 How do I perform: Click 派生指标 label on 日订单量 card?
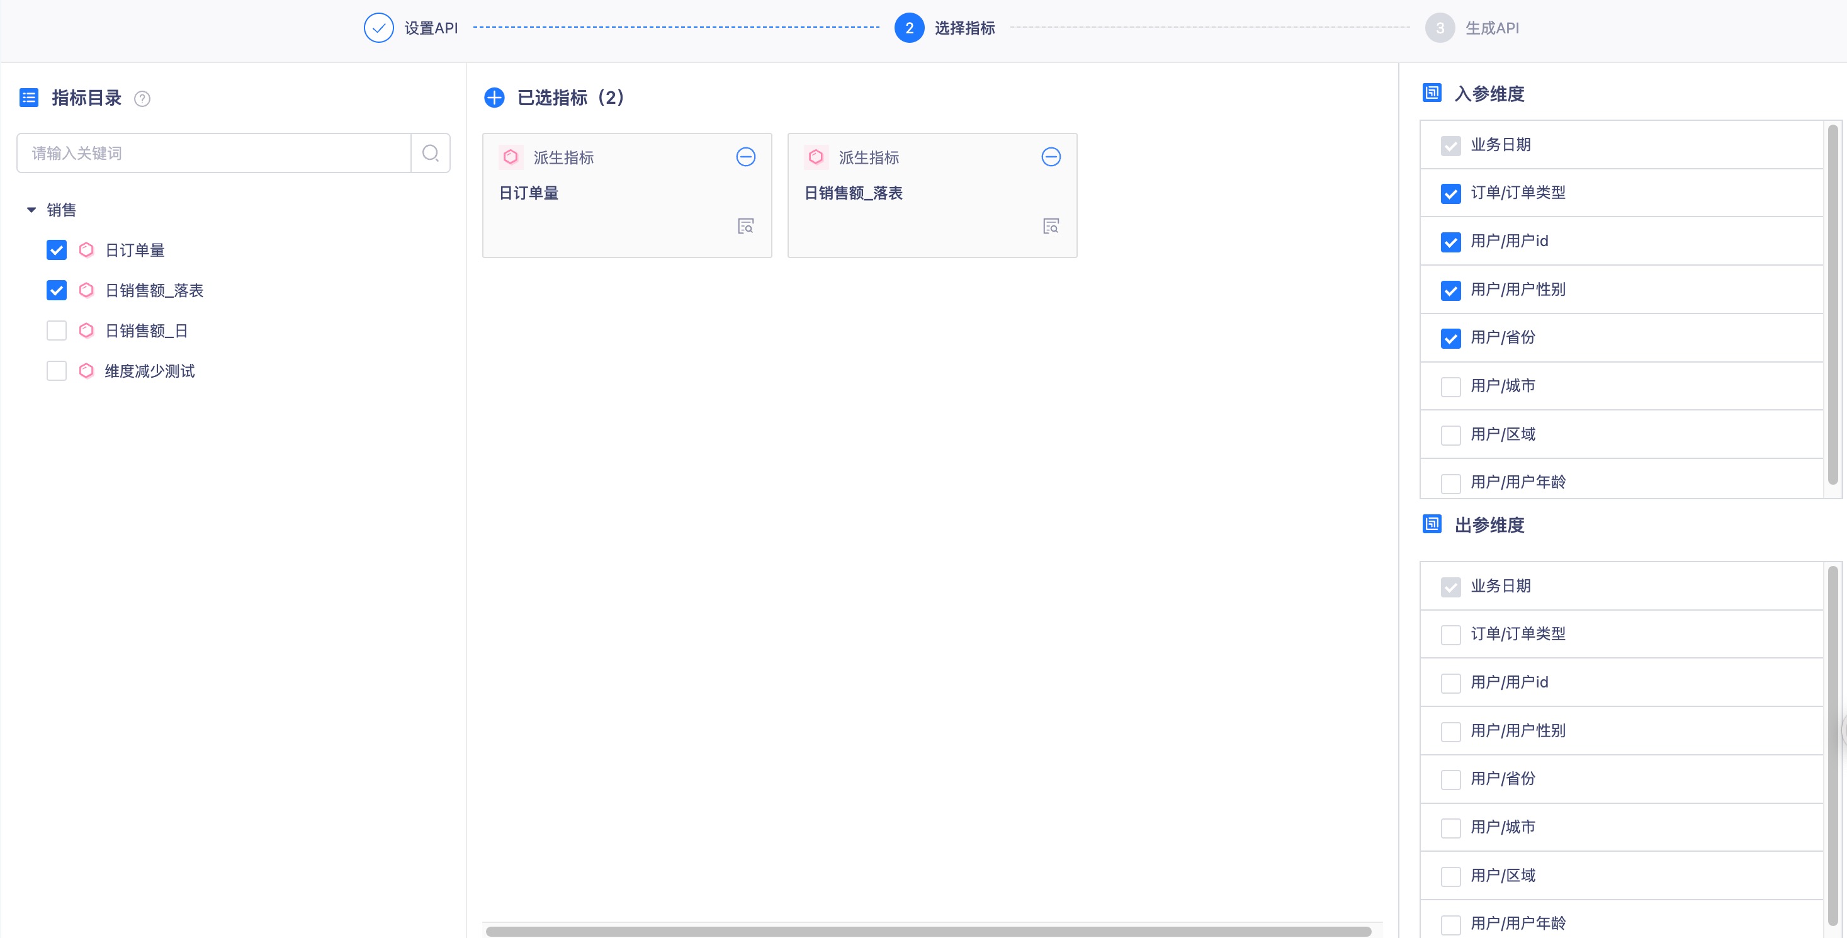tap(563, 157)
